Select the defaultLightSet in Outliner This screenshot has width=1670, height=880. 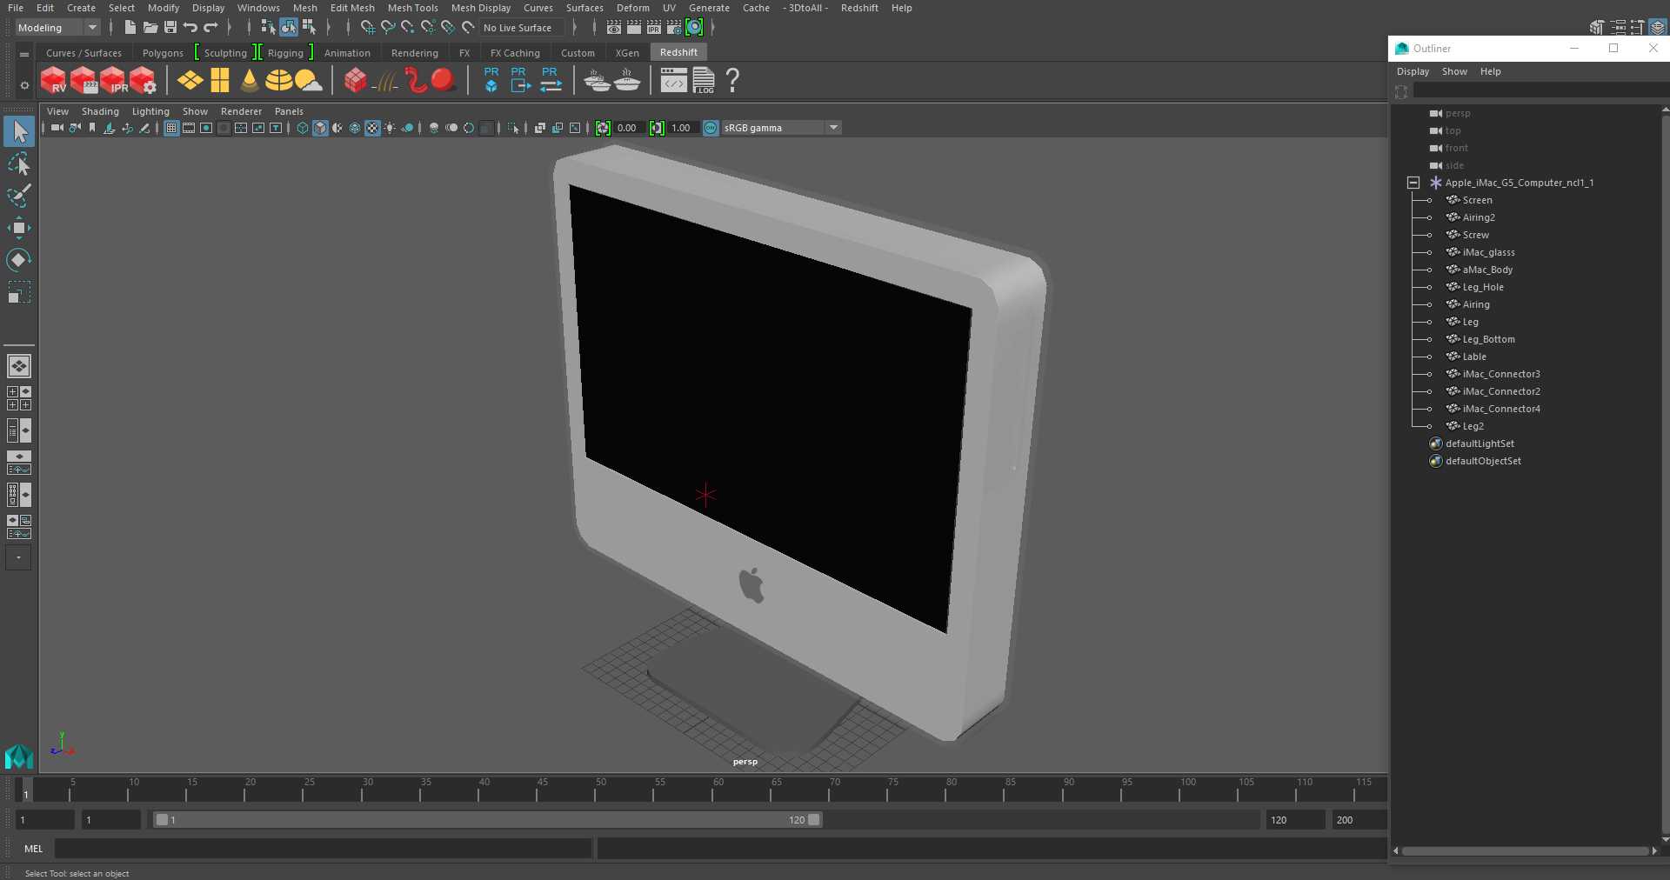(x=1480, y=443)
